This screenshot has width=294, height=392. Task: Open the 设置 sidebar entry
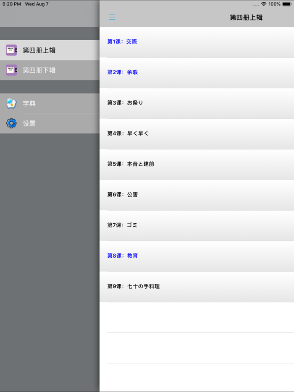50,123
